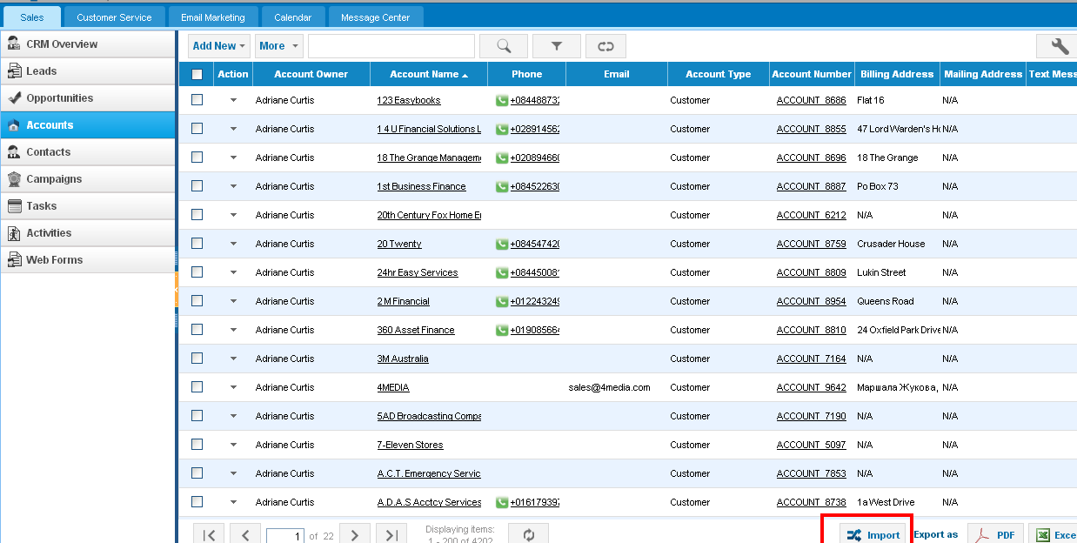The height and width of the screenshot is (543, 1077).
Task: Switch to the Customer Service tab
Action: coord(114,17)
